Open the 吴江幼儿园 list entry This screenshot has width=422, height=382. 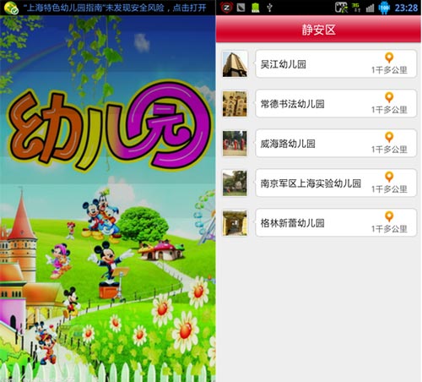[x=336, y=64]
